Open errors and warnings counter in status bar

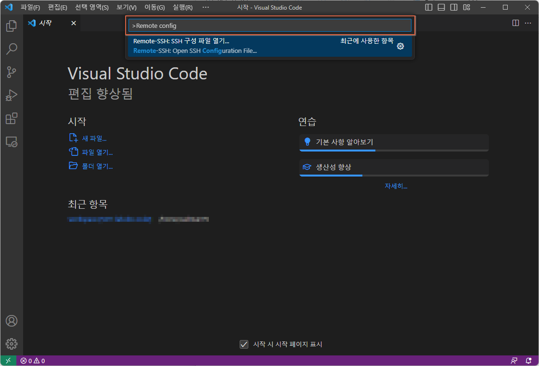[33, 361]
